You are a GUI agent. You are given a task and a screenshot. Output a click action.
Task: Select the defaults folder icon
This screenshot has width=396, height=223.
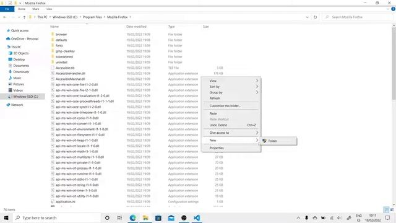[53, 40]
